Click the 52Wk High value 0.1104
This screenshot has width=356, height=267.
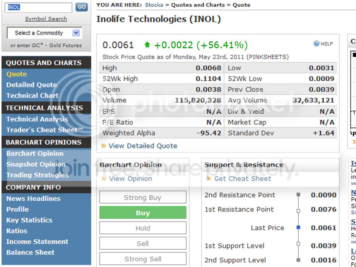tap(209, 79)
